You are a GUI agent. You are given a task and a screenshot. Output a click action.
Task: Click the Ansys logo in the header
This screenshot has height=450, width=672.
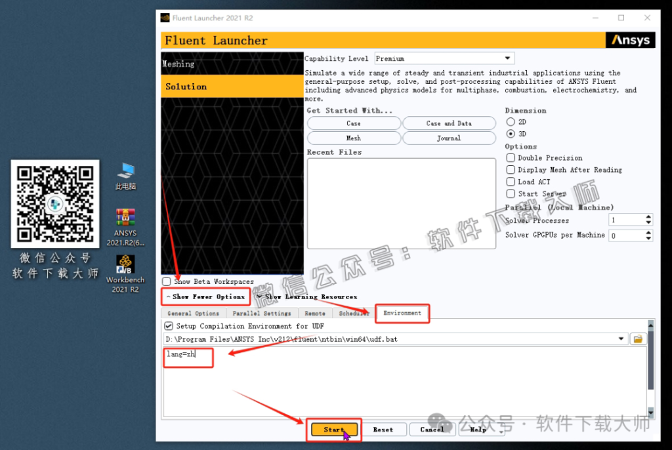[x=630, y=40]
